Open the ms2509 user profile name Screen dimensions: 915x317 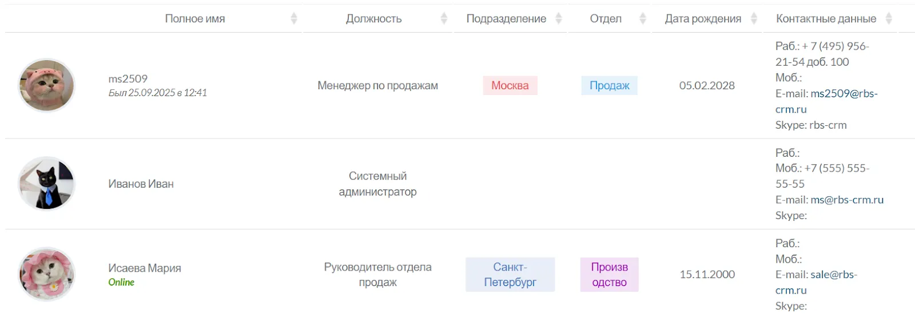point(128,79)
